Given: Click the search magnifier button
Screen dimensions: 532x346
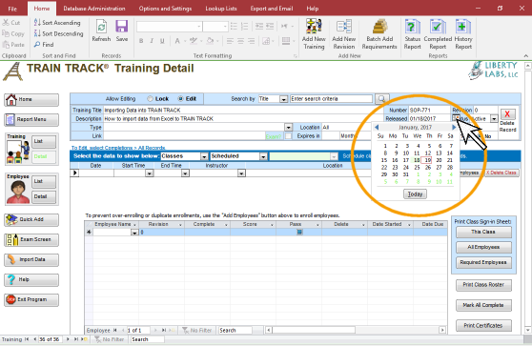Looking at the screenshot, I should click(x=381, y=99).
